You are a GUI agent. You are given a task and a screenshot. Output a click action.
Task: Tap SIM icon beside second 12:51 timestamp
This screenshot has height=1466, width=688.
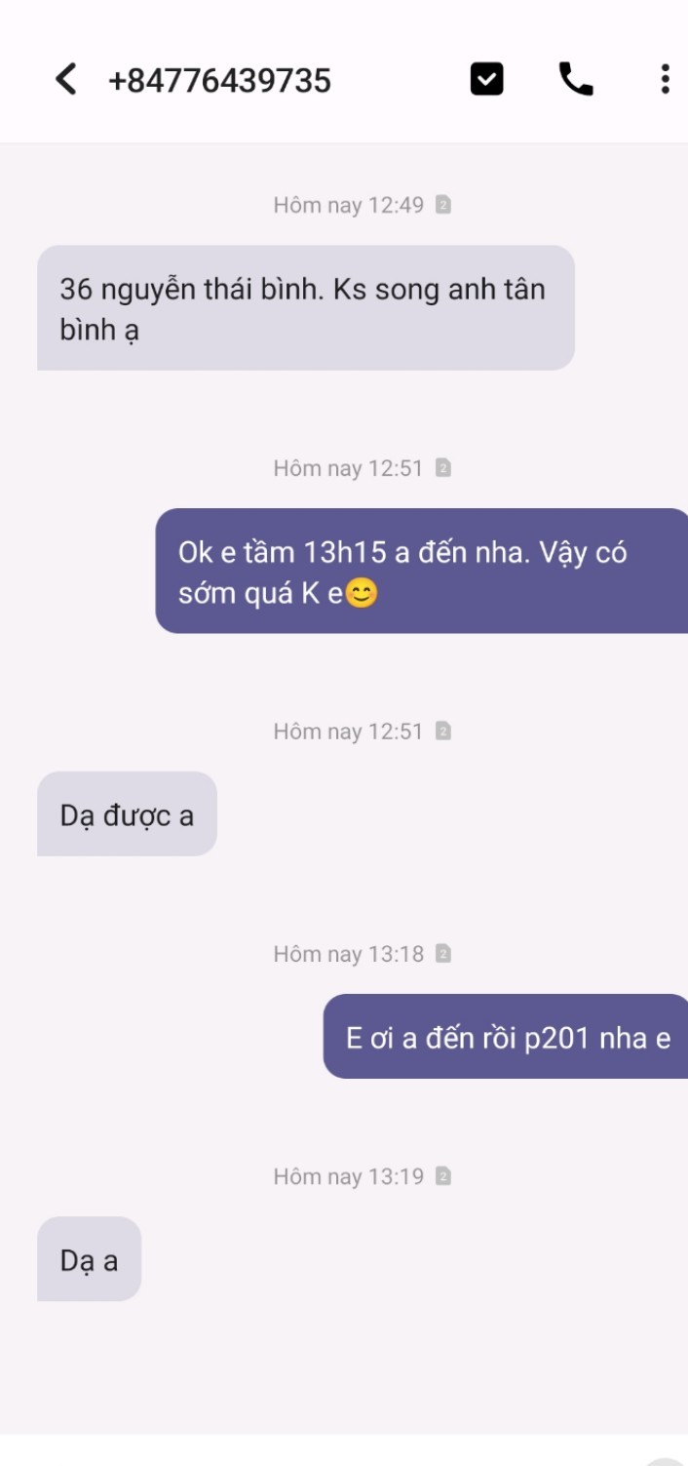click(x=442, y=732)
